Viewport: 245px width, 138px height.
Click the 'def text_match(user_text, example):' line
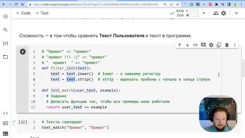click(x=81, y=90)
